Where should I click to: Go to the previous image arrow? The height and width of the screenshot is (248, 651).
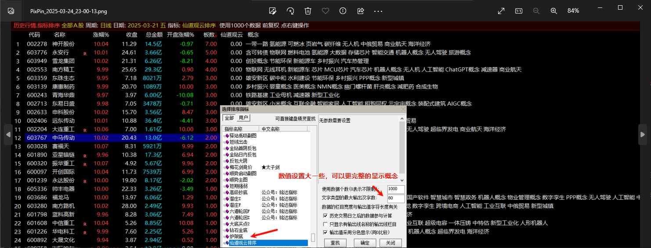[8, 134]
